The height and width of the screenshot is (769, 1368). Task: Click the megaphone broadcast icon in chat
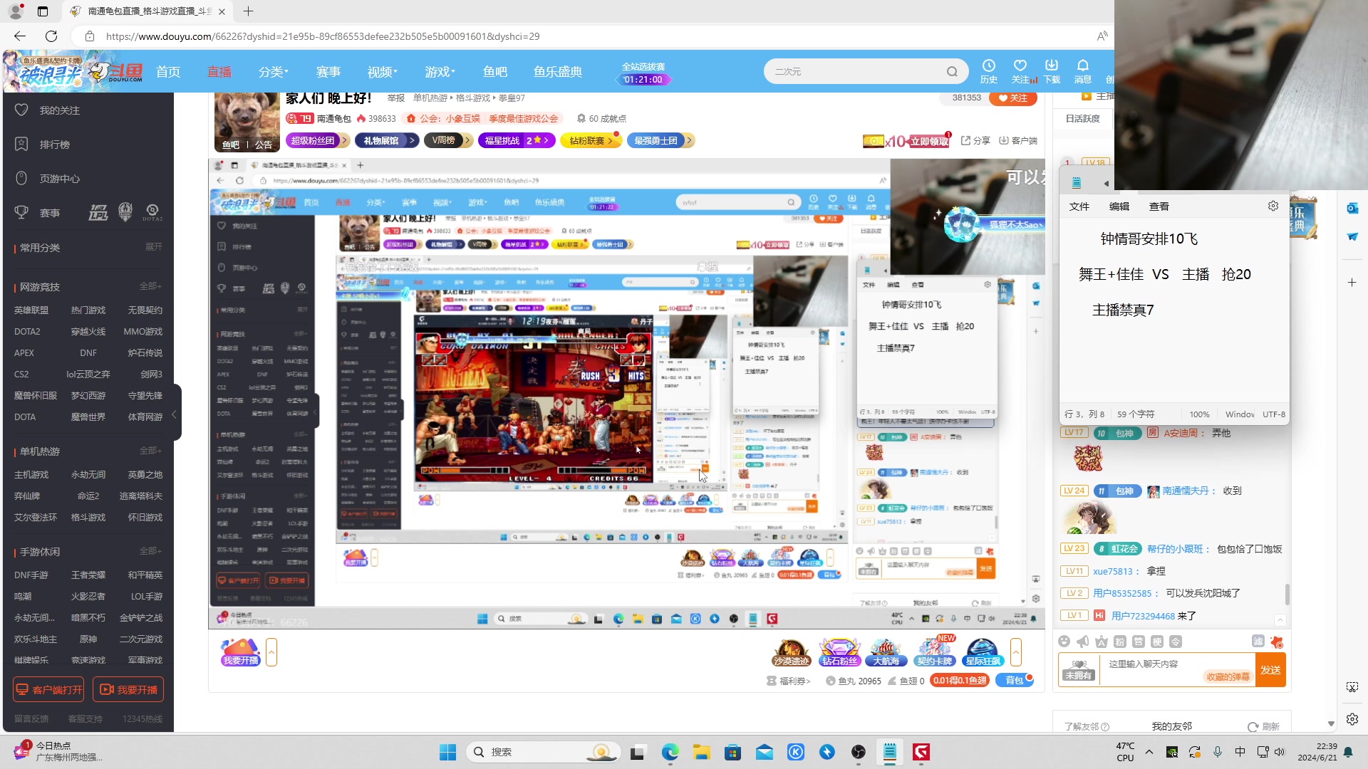tap(1082, 642)
